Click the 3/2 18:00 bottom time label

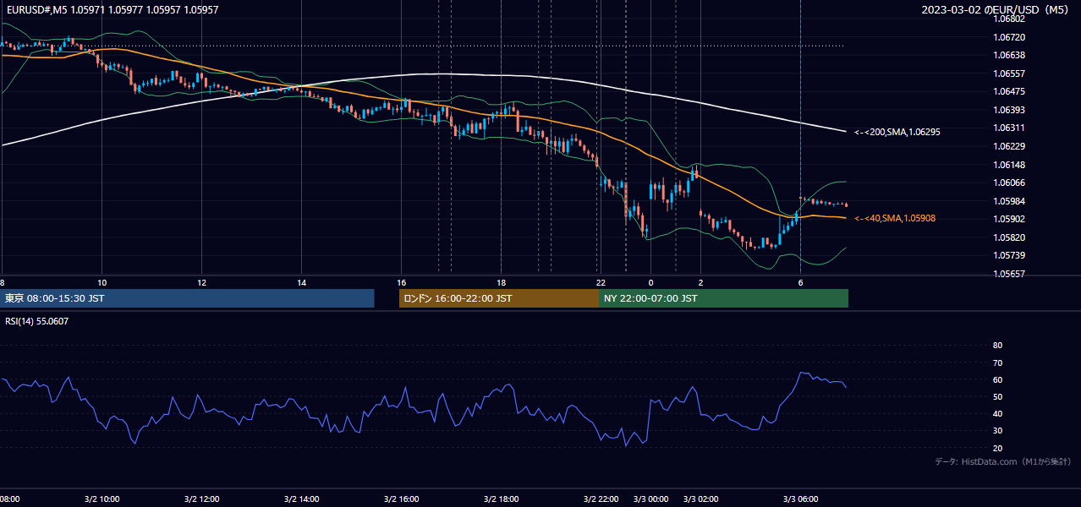(501, 499)
